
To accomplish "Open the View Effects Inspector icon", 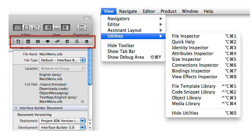I will click(x=87, y=41).
